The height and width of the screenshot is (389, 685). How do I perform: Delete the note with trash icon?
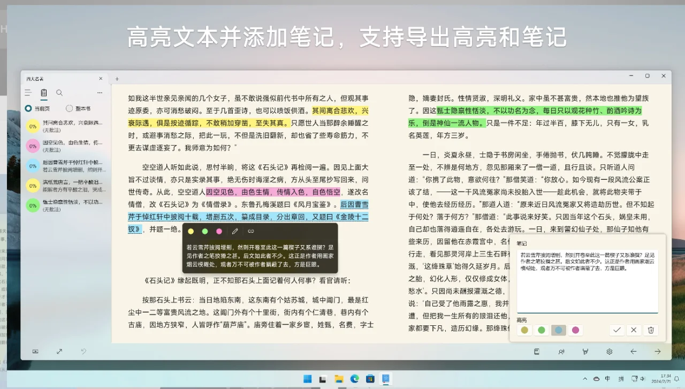(x=651, y=330)
